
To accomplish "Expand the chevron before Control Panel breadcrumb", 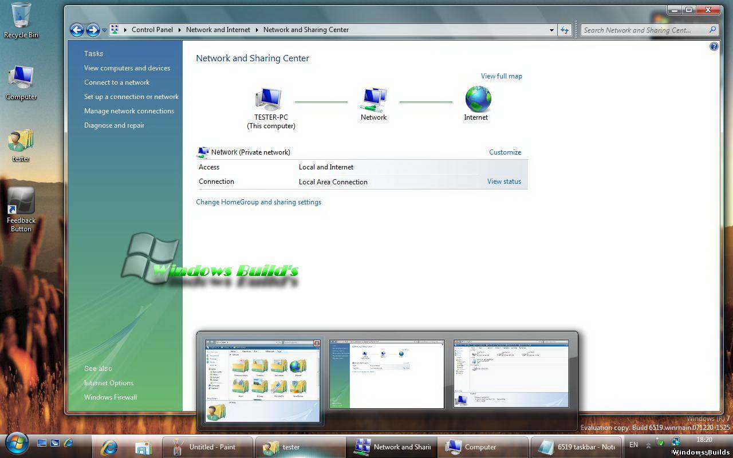I will pyautogui.click(x=125, y=30).
